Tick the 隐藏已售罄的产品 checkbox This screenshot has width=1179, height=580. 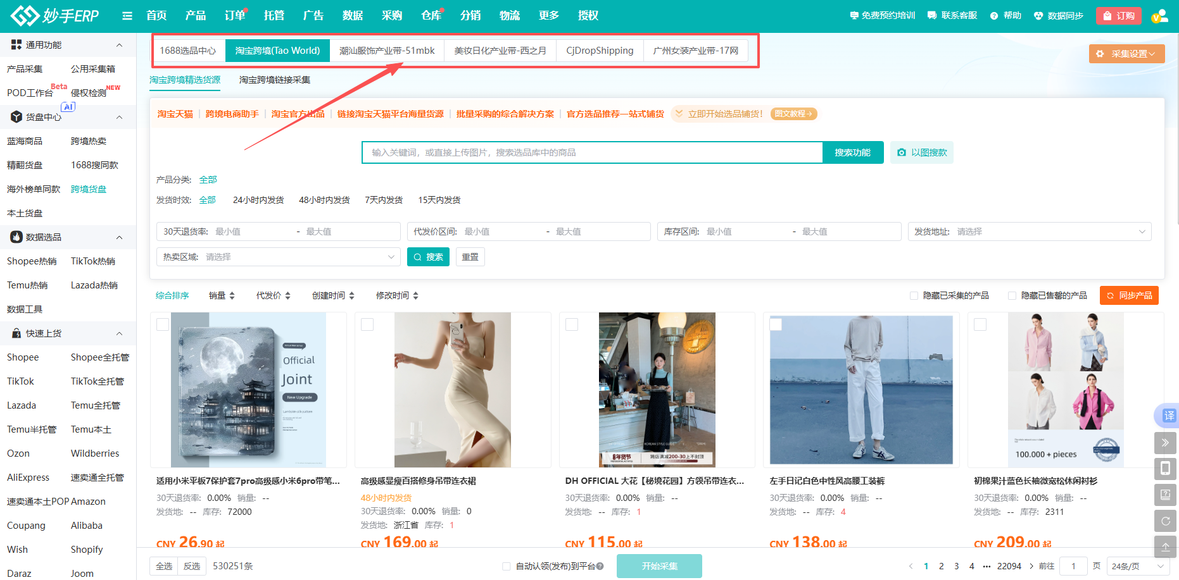click(x=1012, y=295)
